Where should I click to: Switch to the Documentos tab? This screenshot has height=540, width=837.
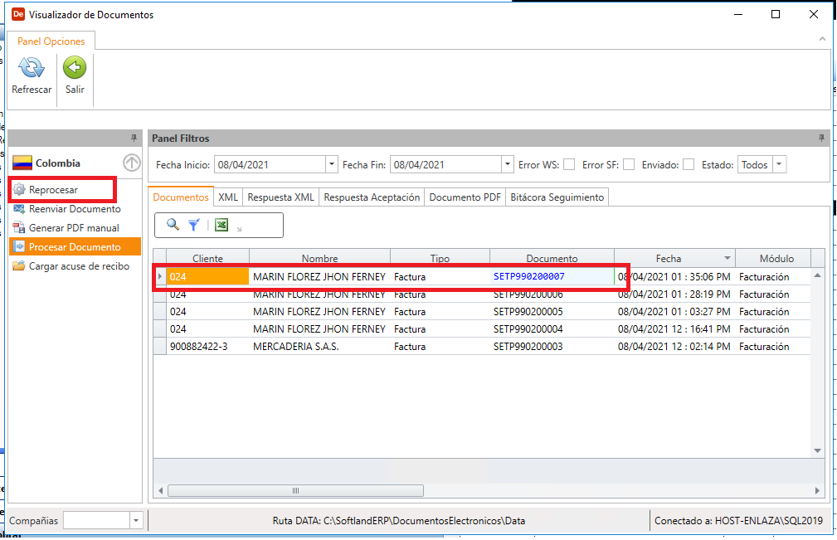[181, 197]
